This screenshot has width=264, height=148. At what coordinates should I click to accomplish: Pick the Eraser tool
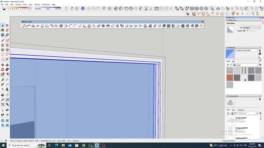coord(7,30)
